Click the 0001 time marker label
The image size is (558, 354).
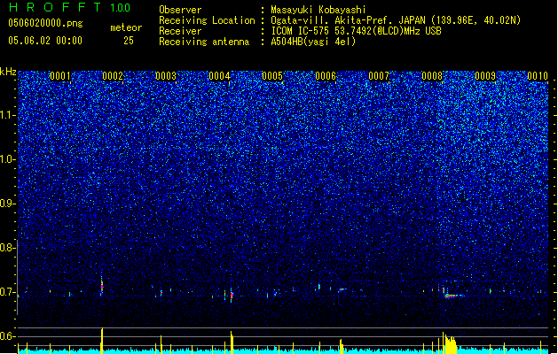tap(59, 76)
